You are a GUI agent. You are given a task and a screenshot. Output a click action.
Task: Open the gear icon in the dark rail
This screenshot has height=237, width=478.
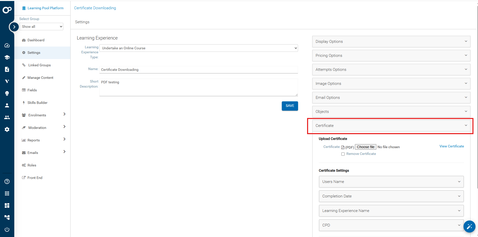tap(7, 129)
